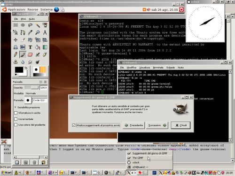The image size is (235, 176).
Task: Open the Pennello brush selector button
Action: 28,100
